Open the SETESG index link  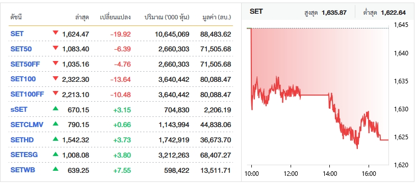click(24, 155)
